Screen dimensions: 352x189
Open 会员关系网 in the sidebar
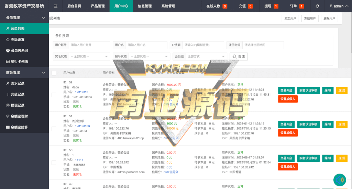click(x=24, y=50)
